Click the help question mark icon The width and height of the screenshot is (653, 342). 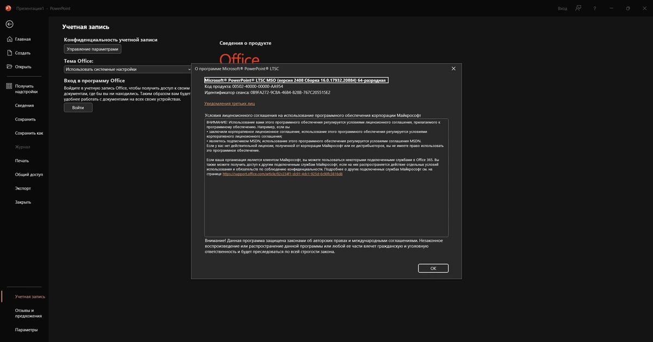click(x=595, y=8)
